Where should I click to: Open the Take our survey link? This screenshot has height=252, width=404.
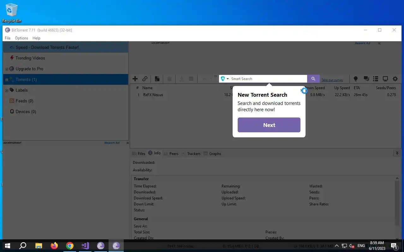(332, 80)
